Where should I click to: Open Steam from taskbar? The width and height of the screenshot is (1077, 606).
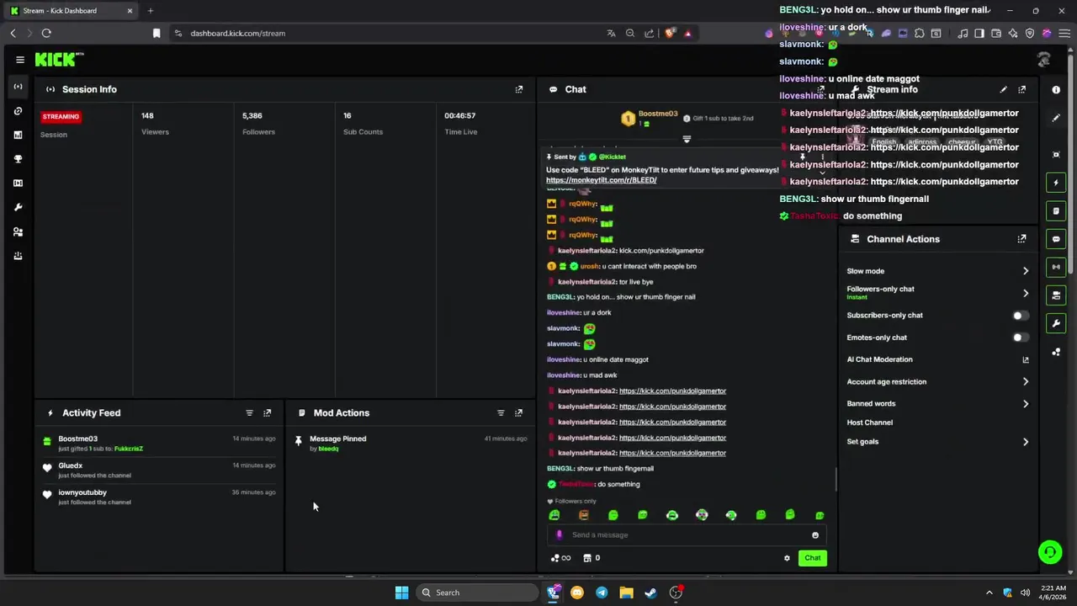(x=650, y=593)
